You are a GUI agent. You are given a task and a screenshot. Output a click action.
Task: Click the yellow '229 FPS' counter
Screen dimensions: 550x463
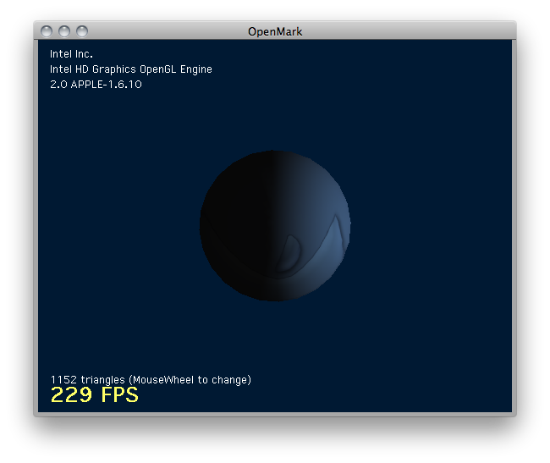[x=95, y=395]
